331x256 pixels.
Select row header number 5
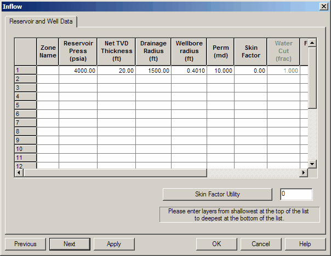tap(25, 105)
